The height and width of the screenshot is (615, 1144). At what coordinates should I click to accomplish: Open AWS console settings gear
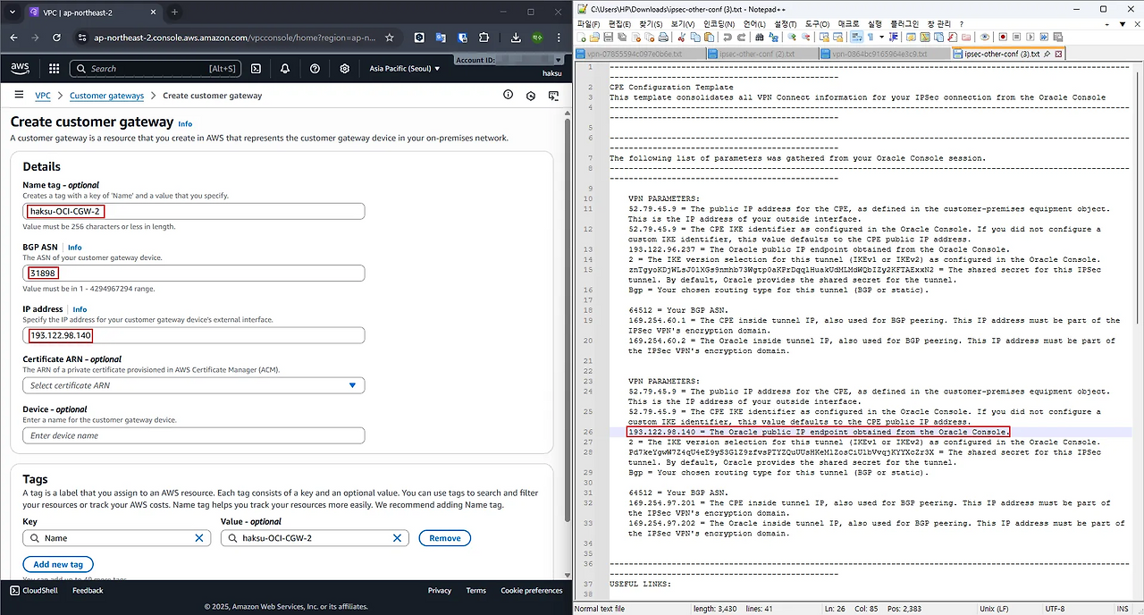345,69
